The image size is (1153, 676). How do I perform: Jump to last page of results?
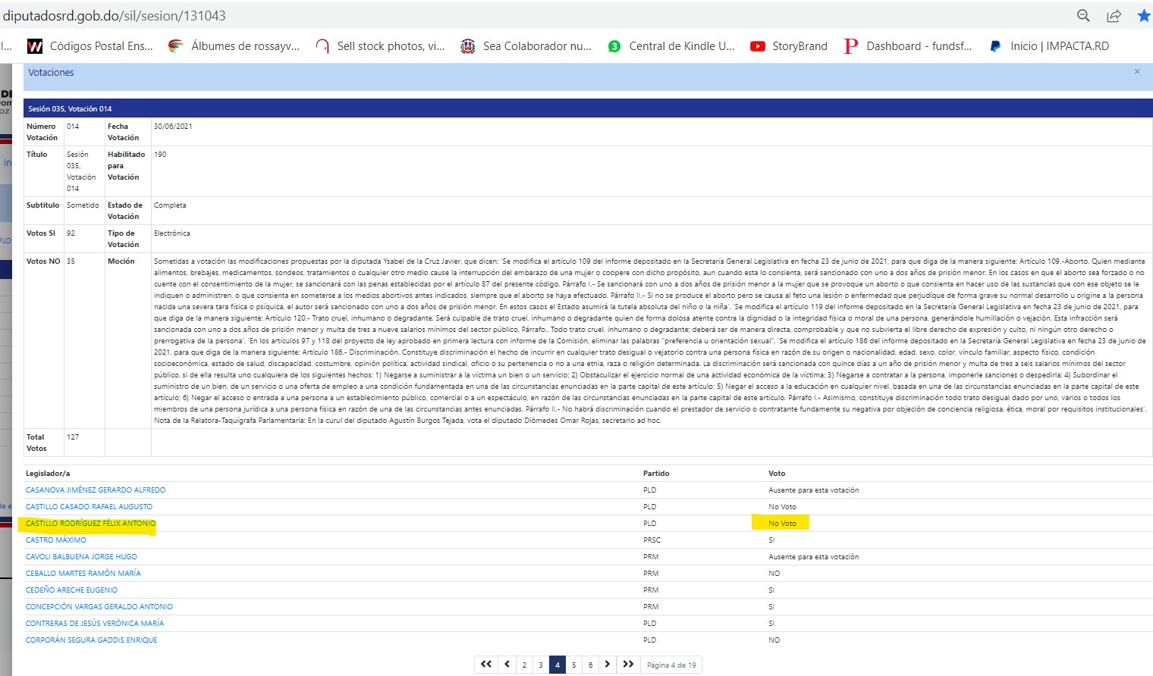click(628, 665)
